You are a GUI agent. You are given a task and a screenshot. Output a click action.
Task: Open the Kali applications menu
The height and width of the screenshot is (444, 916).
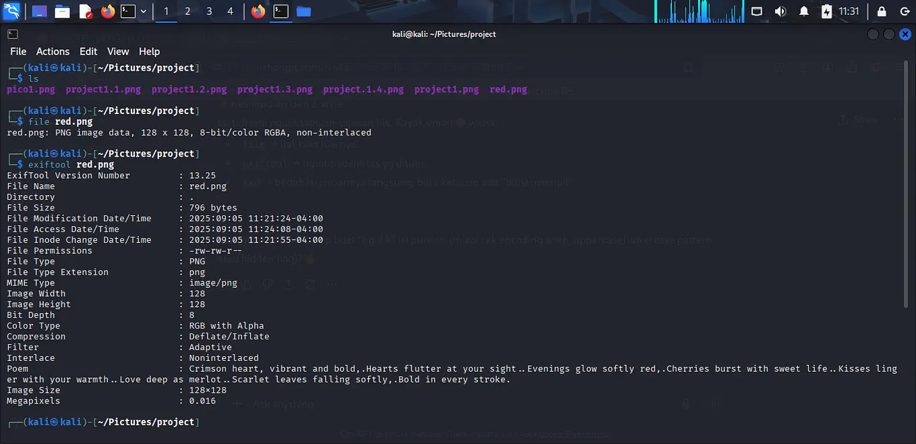coord(11,11)
